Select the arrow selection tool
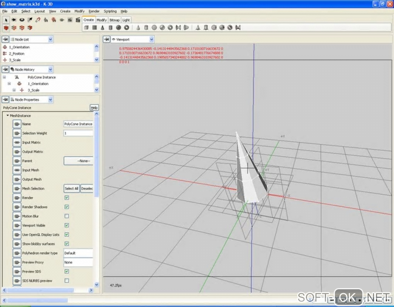Image resolution: width=394 pixels, height=307 pixels. (x=6, y=20)
